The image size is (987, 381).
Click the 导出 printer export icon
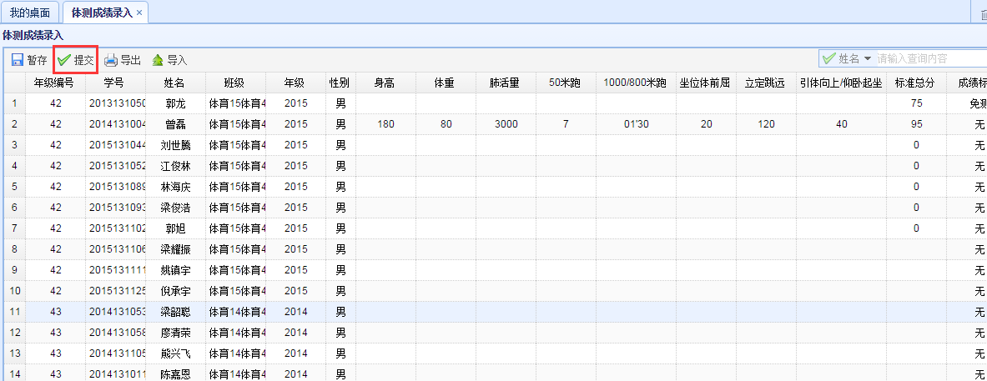[x=111, y=60]
